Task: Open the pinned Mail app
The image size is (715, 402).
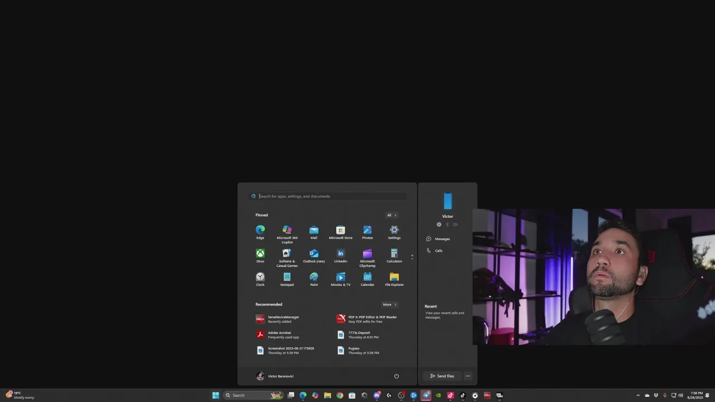Action: click(314, 232)
